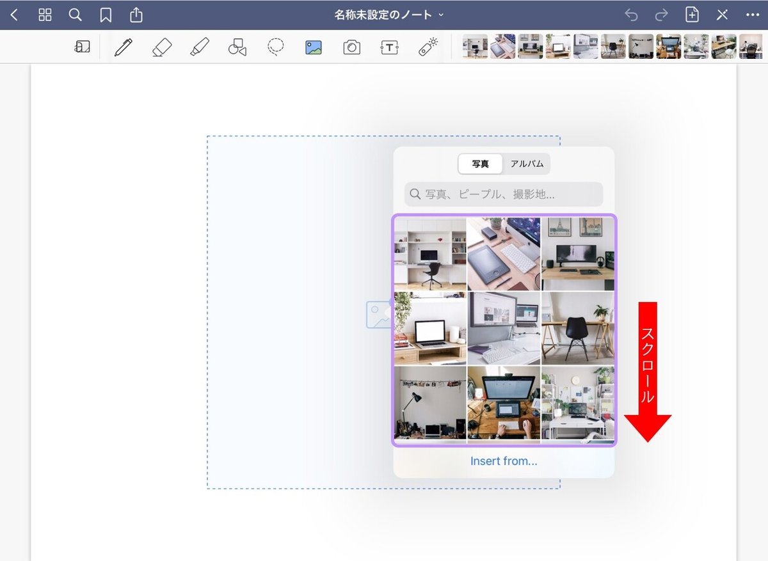The image size is (768, 561).
Task: Go back with the top-left chevron
Action: click(x=14, y=15)
